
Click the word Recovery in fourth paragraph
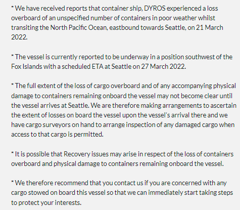tap(77, 154)
